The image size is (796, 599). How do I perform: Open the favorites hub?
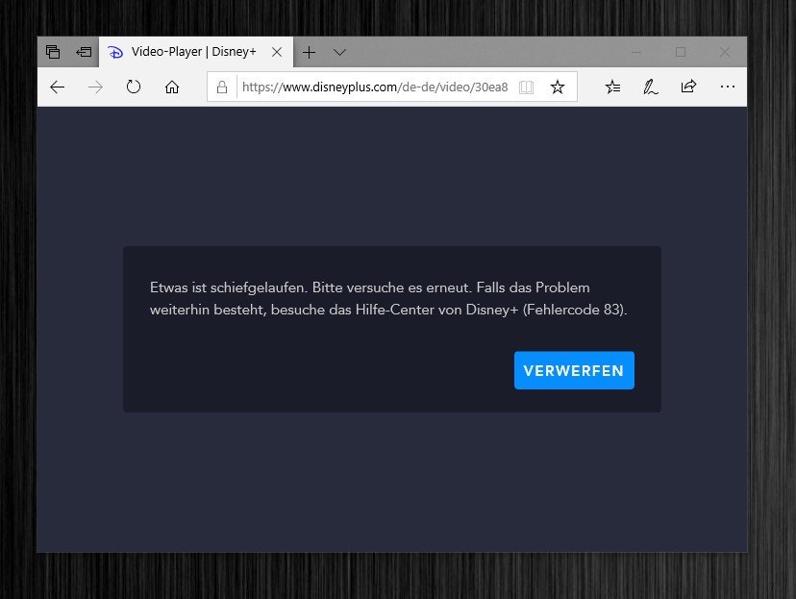click(x=612, y=87)
